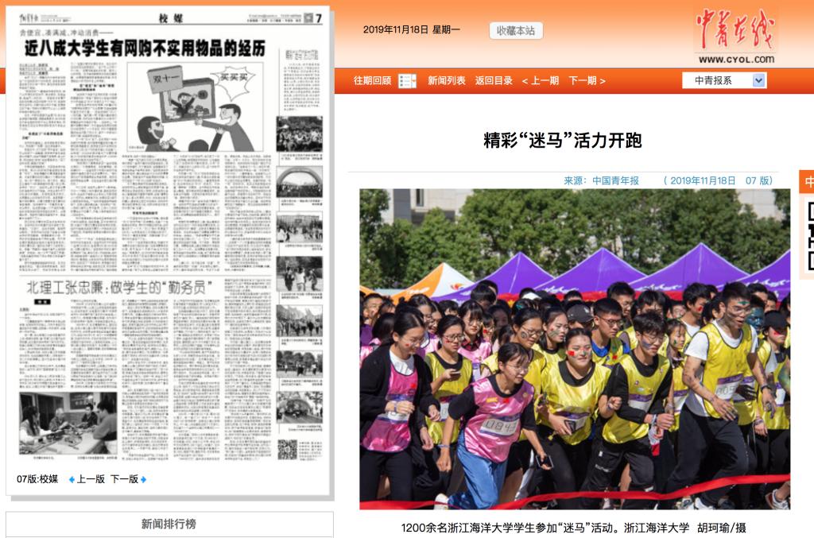The height and width of the screenshot is (538, 814).
Task: Go to next issue 下一期
Action: coord(587,81)
